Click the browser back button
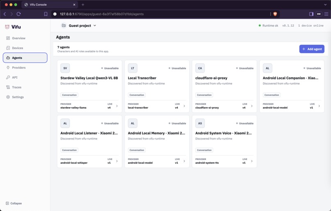Image resolution: width=331 pixels, height=211 pixels. [x=5, y=14]
